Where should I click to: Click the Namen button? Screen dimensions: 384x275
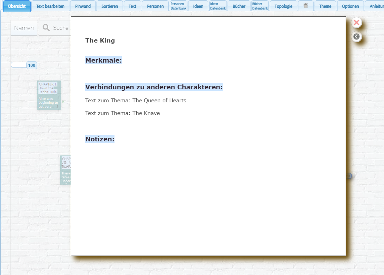[24, 28]
